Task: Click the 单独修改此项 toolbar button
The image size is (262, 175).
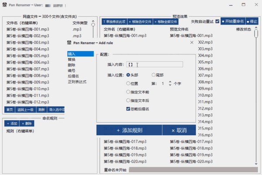Action: 114,21
